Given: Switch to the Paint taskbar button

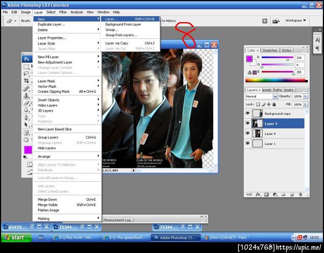Looking at the screenshot, I should click(x=225, y=238).
